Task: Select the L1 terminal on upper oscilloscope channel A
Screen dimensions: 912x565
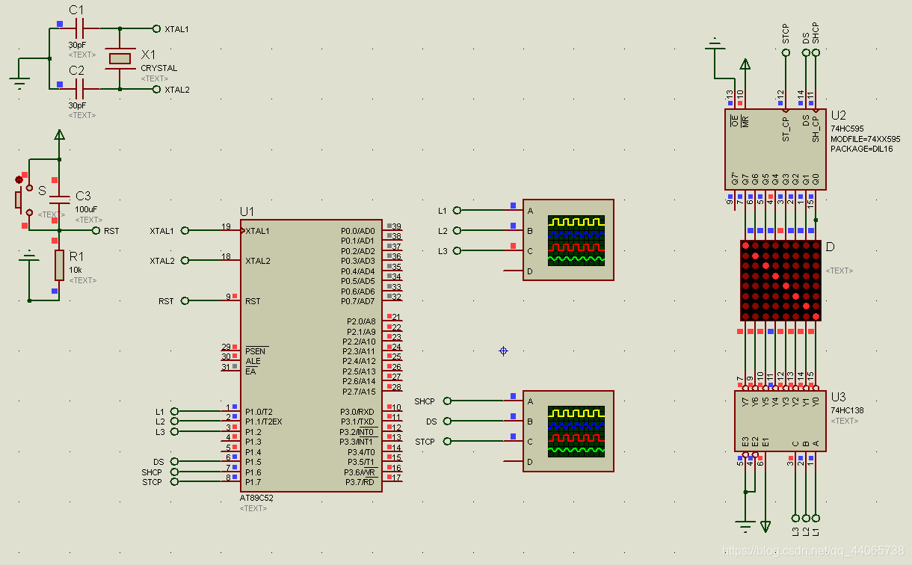Action: (457, 210)
